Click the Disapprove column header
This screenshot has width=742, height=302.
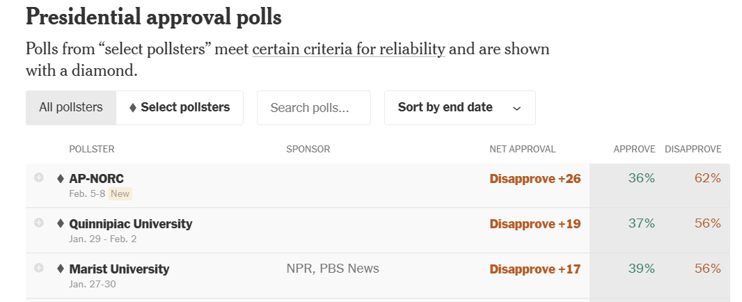pos(693,149)
